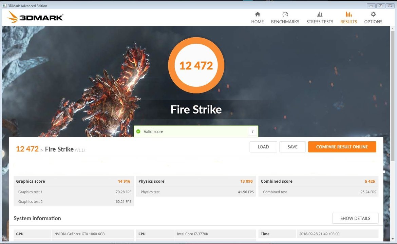The width and height of the screenshot is (397, 244).
Task: Click the Results bars icon
Action: coord(348,14)
